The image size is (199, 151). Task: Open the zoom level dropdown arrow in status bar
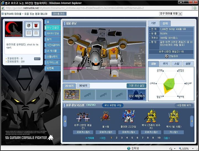(193, 149)
